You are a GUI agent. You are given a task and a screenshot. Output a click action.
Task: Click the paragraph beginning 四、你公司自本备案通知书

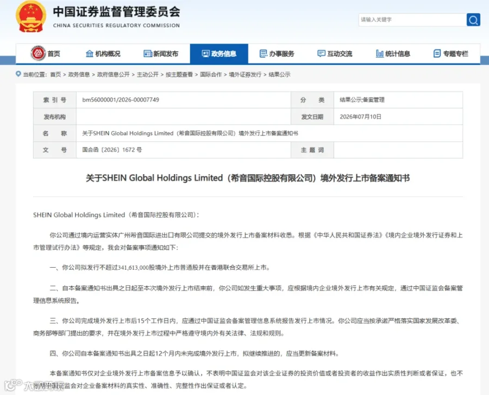click(x=195, y=354)
